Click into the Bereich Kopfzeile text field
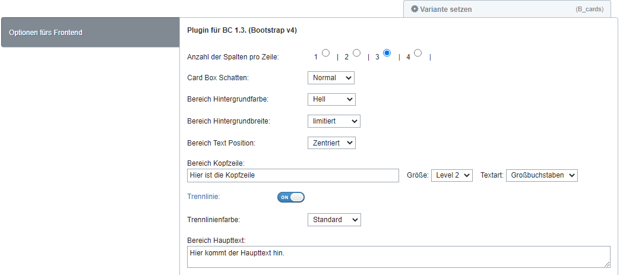The width and height of the screenshot is (623, 275). pos(292,175)
